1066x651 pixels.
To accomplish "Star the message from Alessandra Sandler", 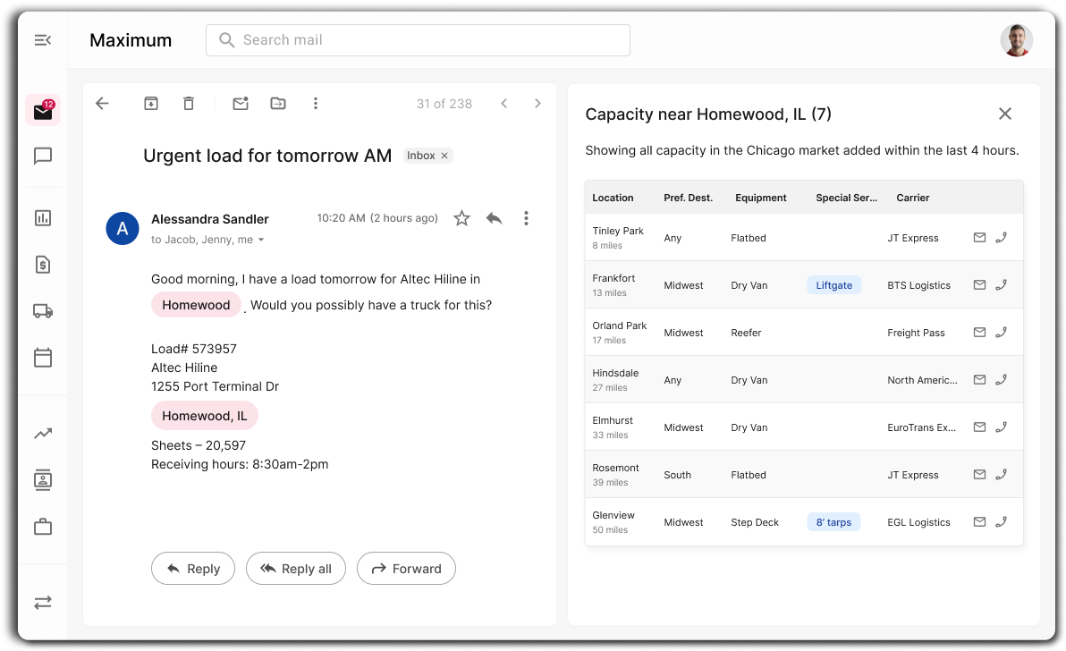I will pos(461,218).
